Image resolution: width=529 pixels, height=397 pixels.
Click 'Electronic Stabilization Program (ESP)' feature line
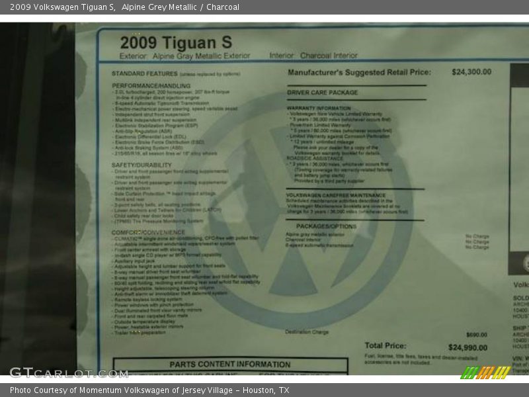(156, 126)
